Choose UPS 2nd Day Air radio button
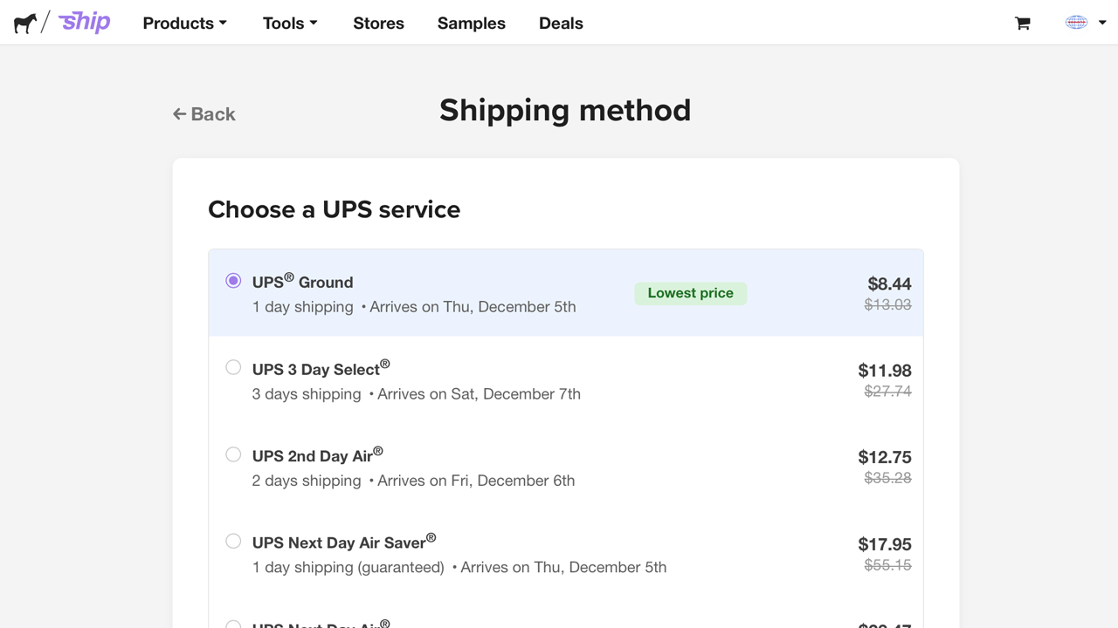This screenshot has width=1118, height=628. (233, 454)
